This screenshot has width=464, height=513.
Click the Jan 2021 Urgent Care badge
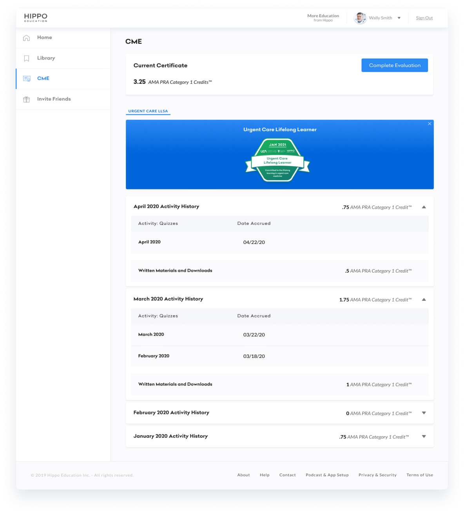click(277, 161)
